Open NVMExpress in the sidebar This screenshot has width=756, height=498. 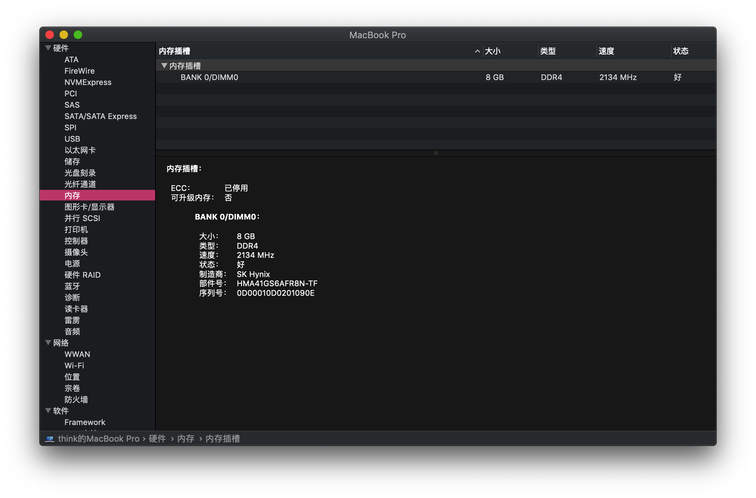[88, 82]
